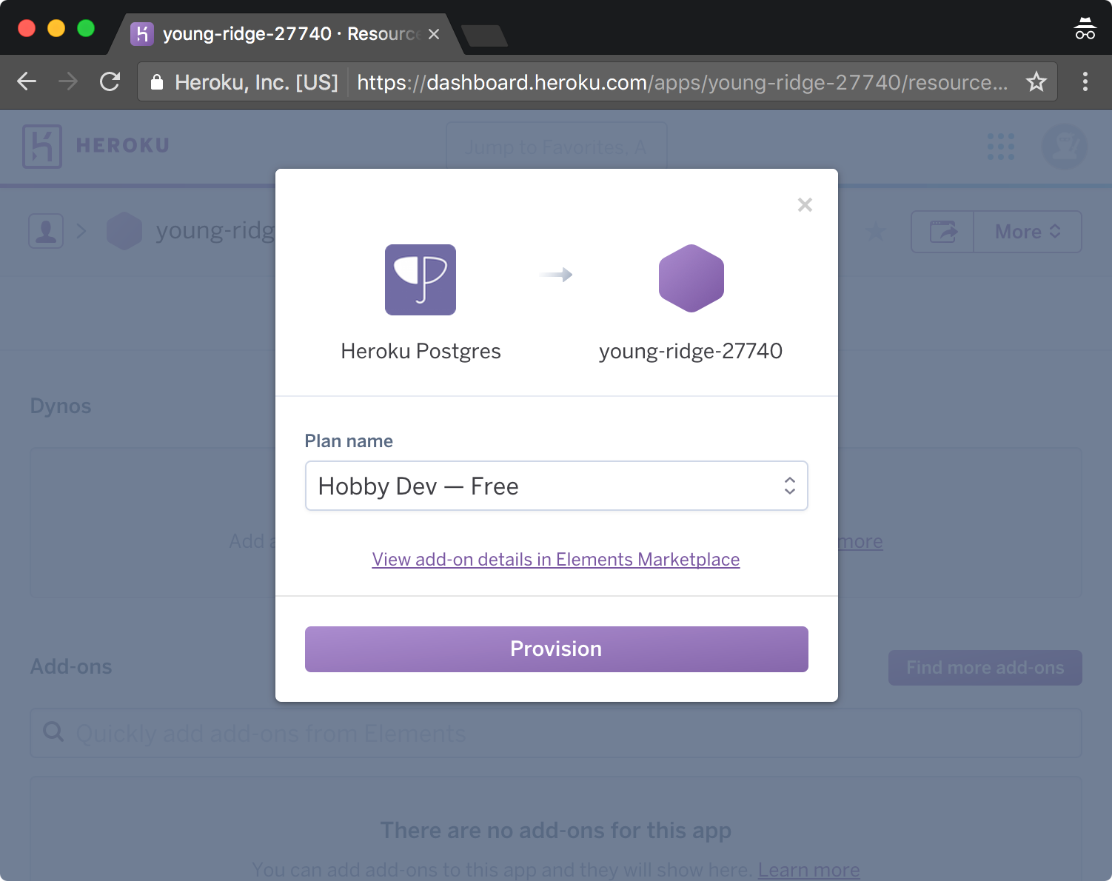Click the user avatar in the top right
The width and height of the screenshot is (1112, 881).
[1065, 147]
